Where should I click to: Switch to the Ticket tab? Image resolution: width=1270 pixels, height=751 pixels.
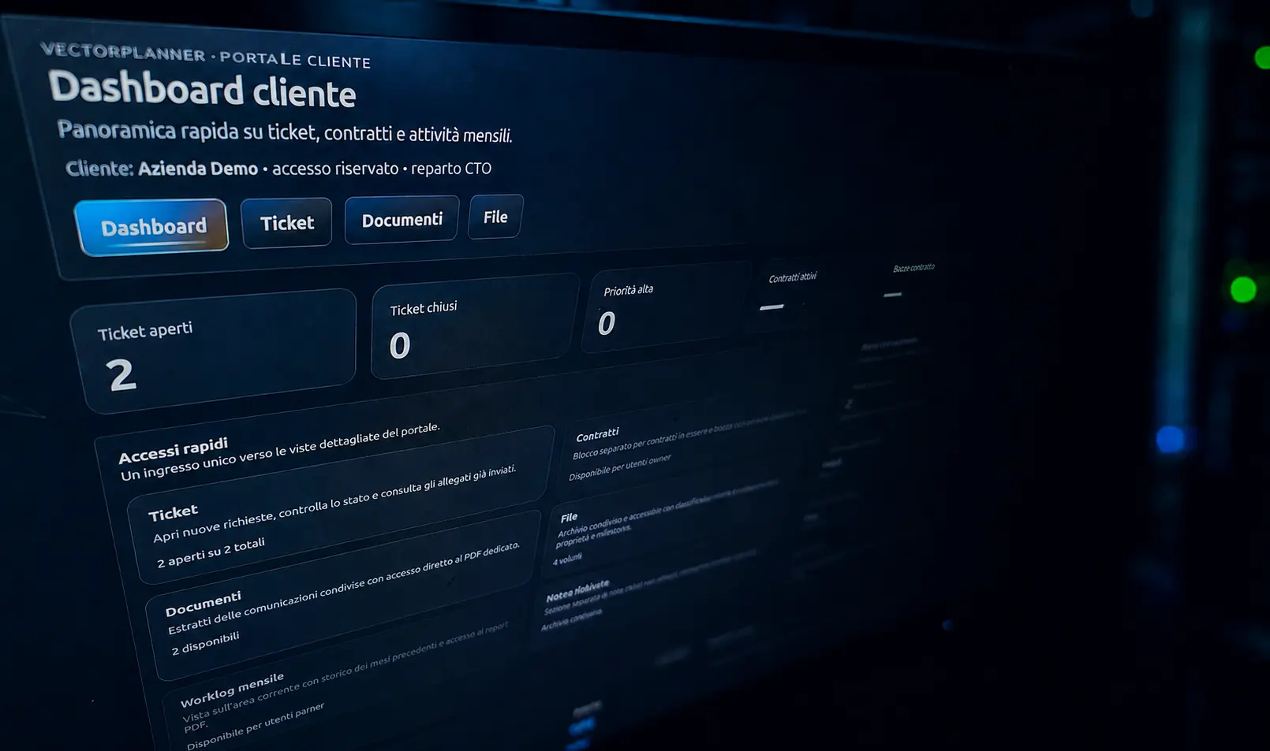tap(287, 223)
